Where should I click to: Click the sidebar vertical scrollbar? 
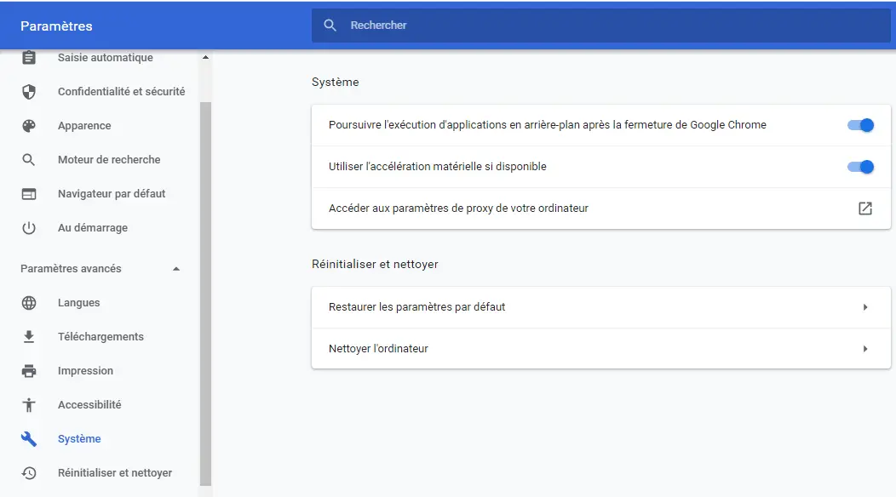coord(206,294)
